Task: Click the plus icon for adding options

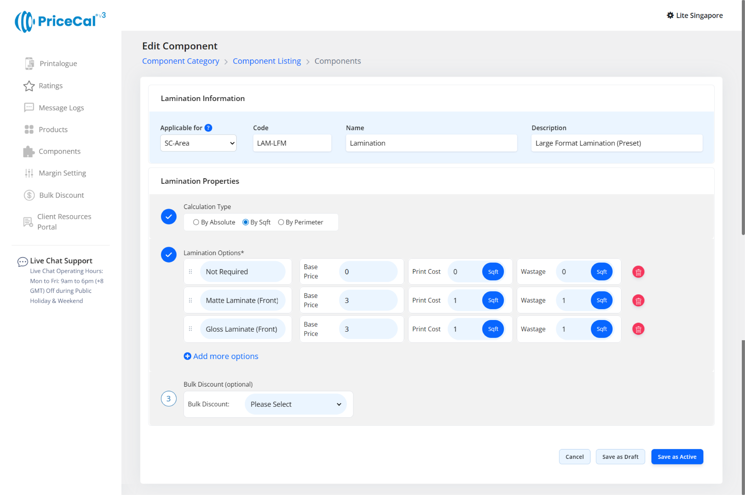Action: [187, 356]
